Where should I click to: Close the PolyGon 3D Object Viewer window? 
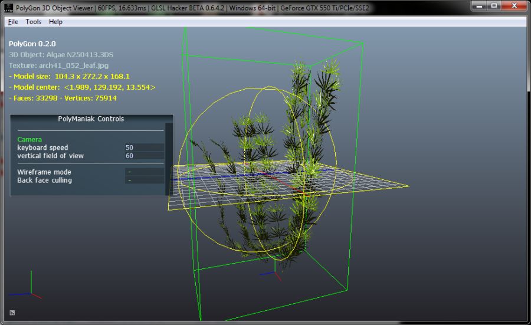[513, 6]
